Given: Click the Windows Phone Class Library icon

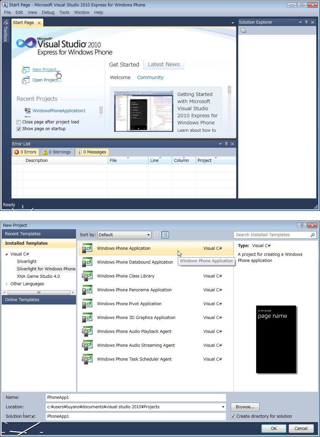Looking at the screenshot, I should 87,276.
